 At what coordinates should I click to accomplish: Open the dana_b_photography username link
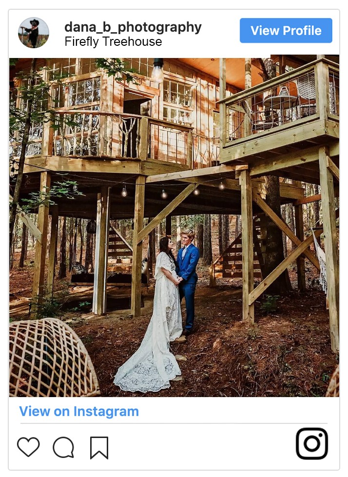(x=133, y=27)
